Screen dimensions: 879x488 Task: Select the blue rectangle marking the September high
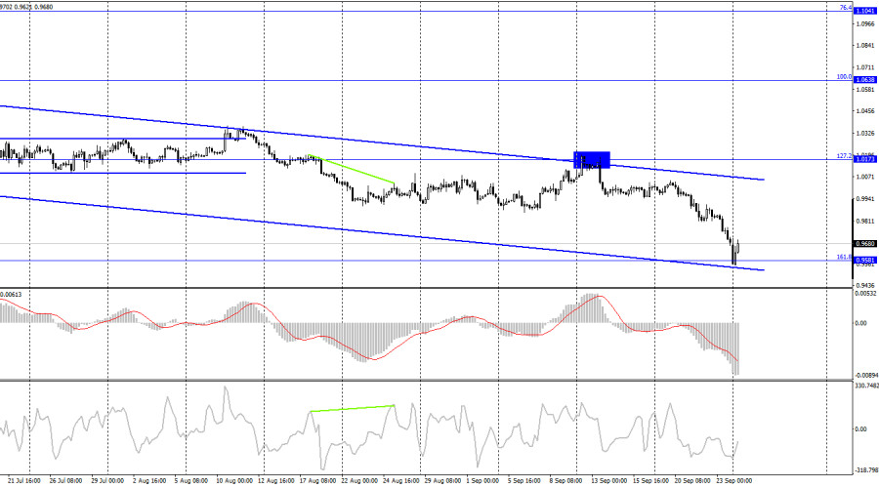point(592,160)
